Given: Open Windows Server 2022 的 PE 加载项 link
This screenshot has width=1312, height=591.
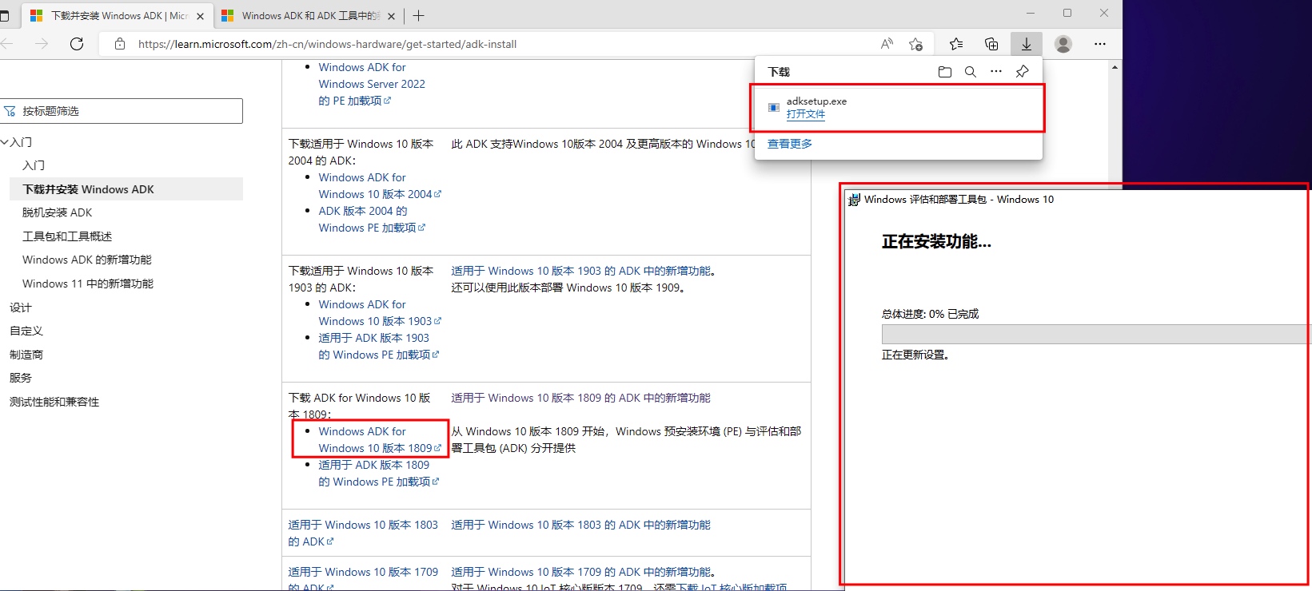Looking at the screenshot, I should coord(372,84).
